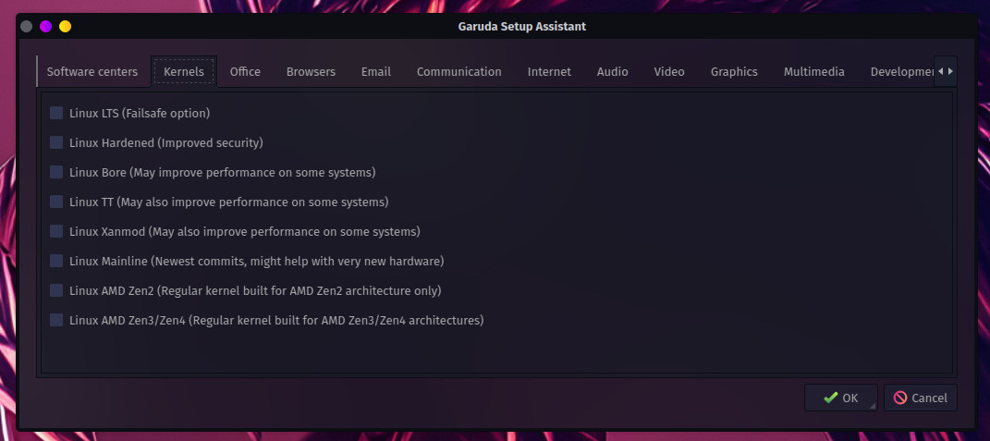Tick the Linux Bore kernel checkbox
990x441 pixels.
(56, 172)
